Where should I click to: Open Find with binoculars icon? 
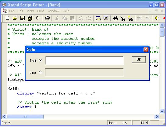point(115,18)
